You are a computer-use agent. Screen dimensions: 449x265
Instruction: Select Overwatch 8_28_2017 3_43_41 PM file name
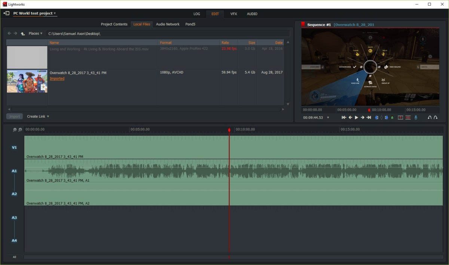tap(78, 73)
